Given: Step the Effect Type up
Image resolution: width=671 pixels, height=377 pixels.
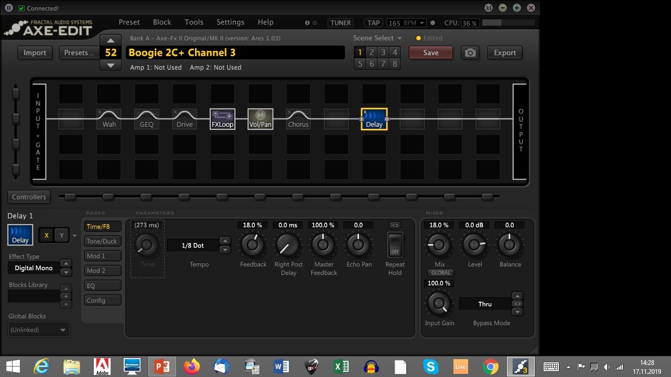Looking at the screenshot, I should coord(66,263).
